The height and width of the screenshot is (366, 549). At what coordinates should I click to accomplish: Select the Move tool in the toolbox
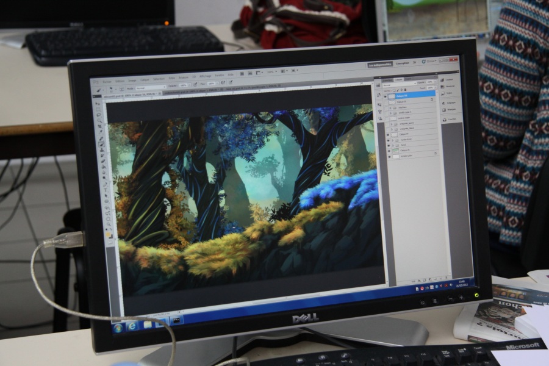tap(98, 103)
